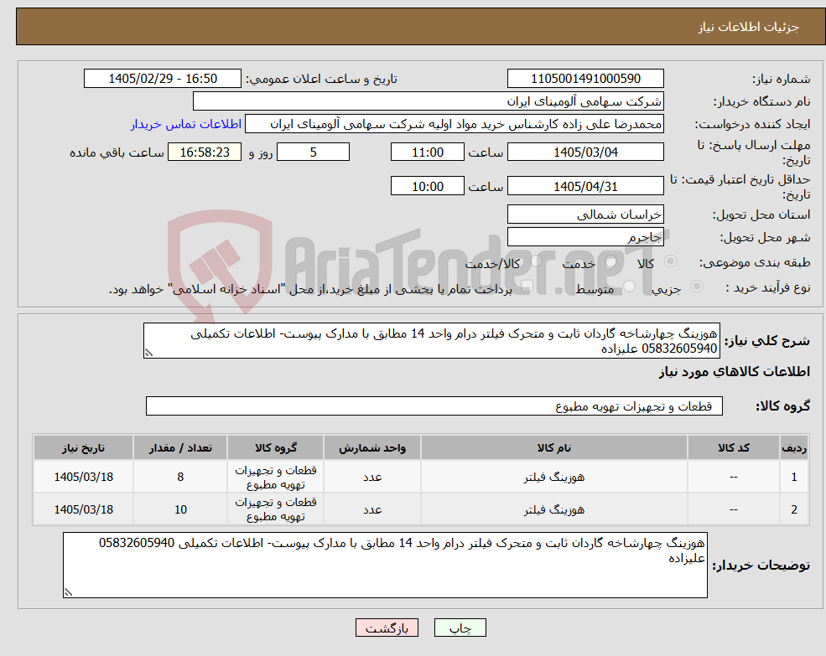
Task: Click date 1405/03/18 in row 1
Action: (83, 477)
